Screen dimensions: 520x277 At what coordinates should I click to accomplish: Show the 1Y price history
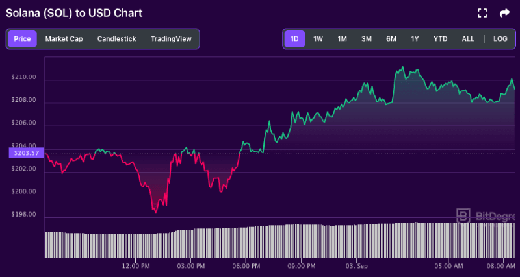click(x=415, y=39)
